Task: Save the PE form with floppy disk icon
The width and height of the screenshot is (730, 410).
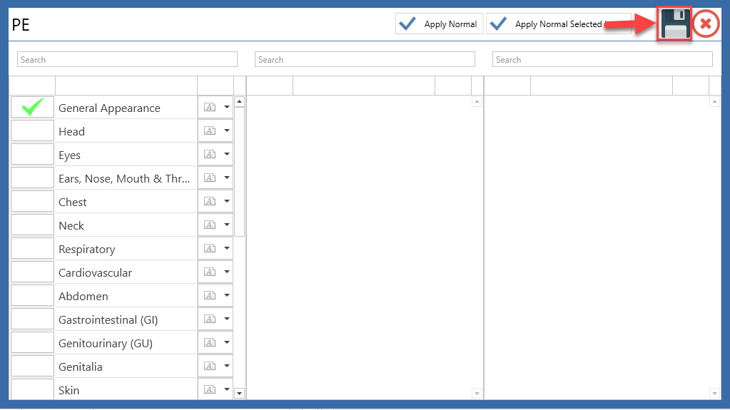Action: pyautogui.click(x=674, y=24)
